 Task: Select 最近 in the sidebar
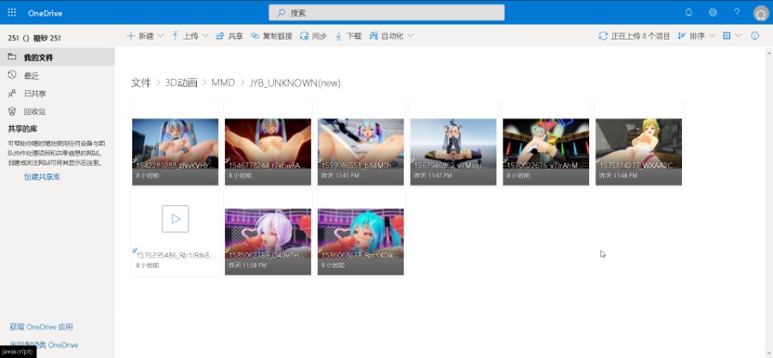click(x=58, y=76)
